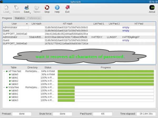Select Administrator row with password K477EKY
This screenshot has height=118, width=158.
[79, 37]
